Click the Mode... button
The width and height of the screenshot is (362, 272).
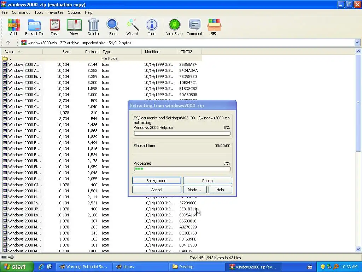click(195, 190)
